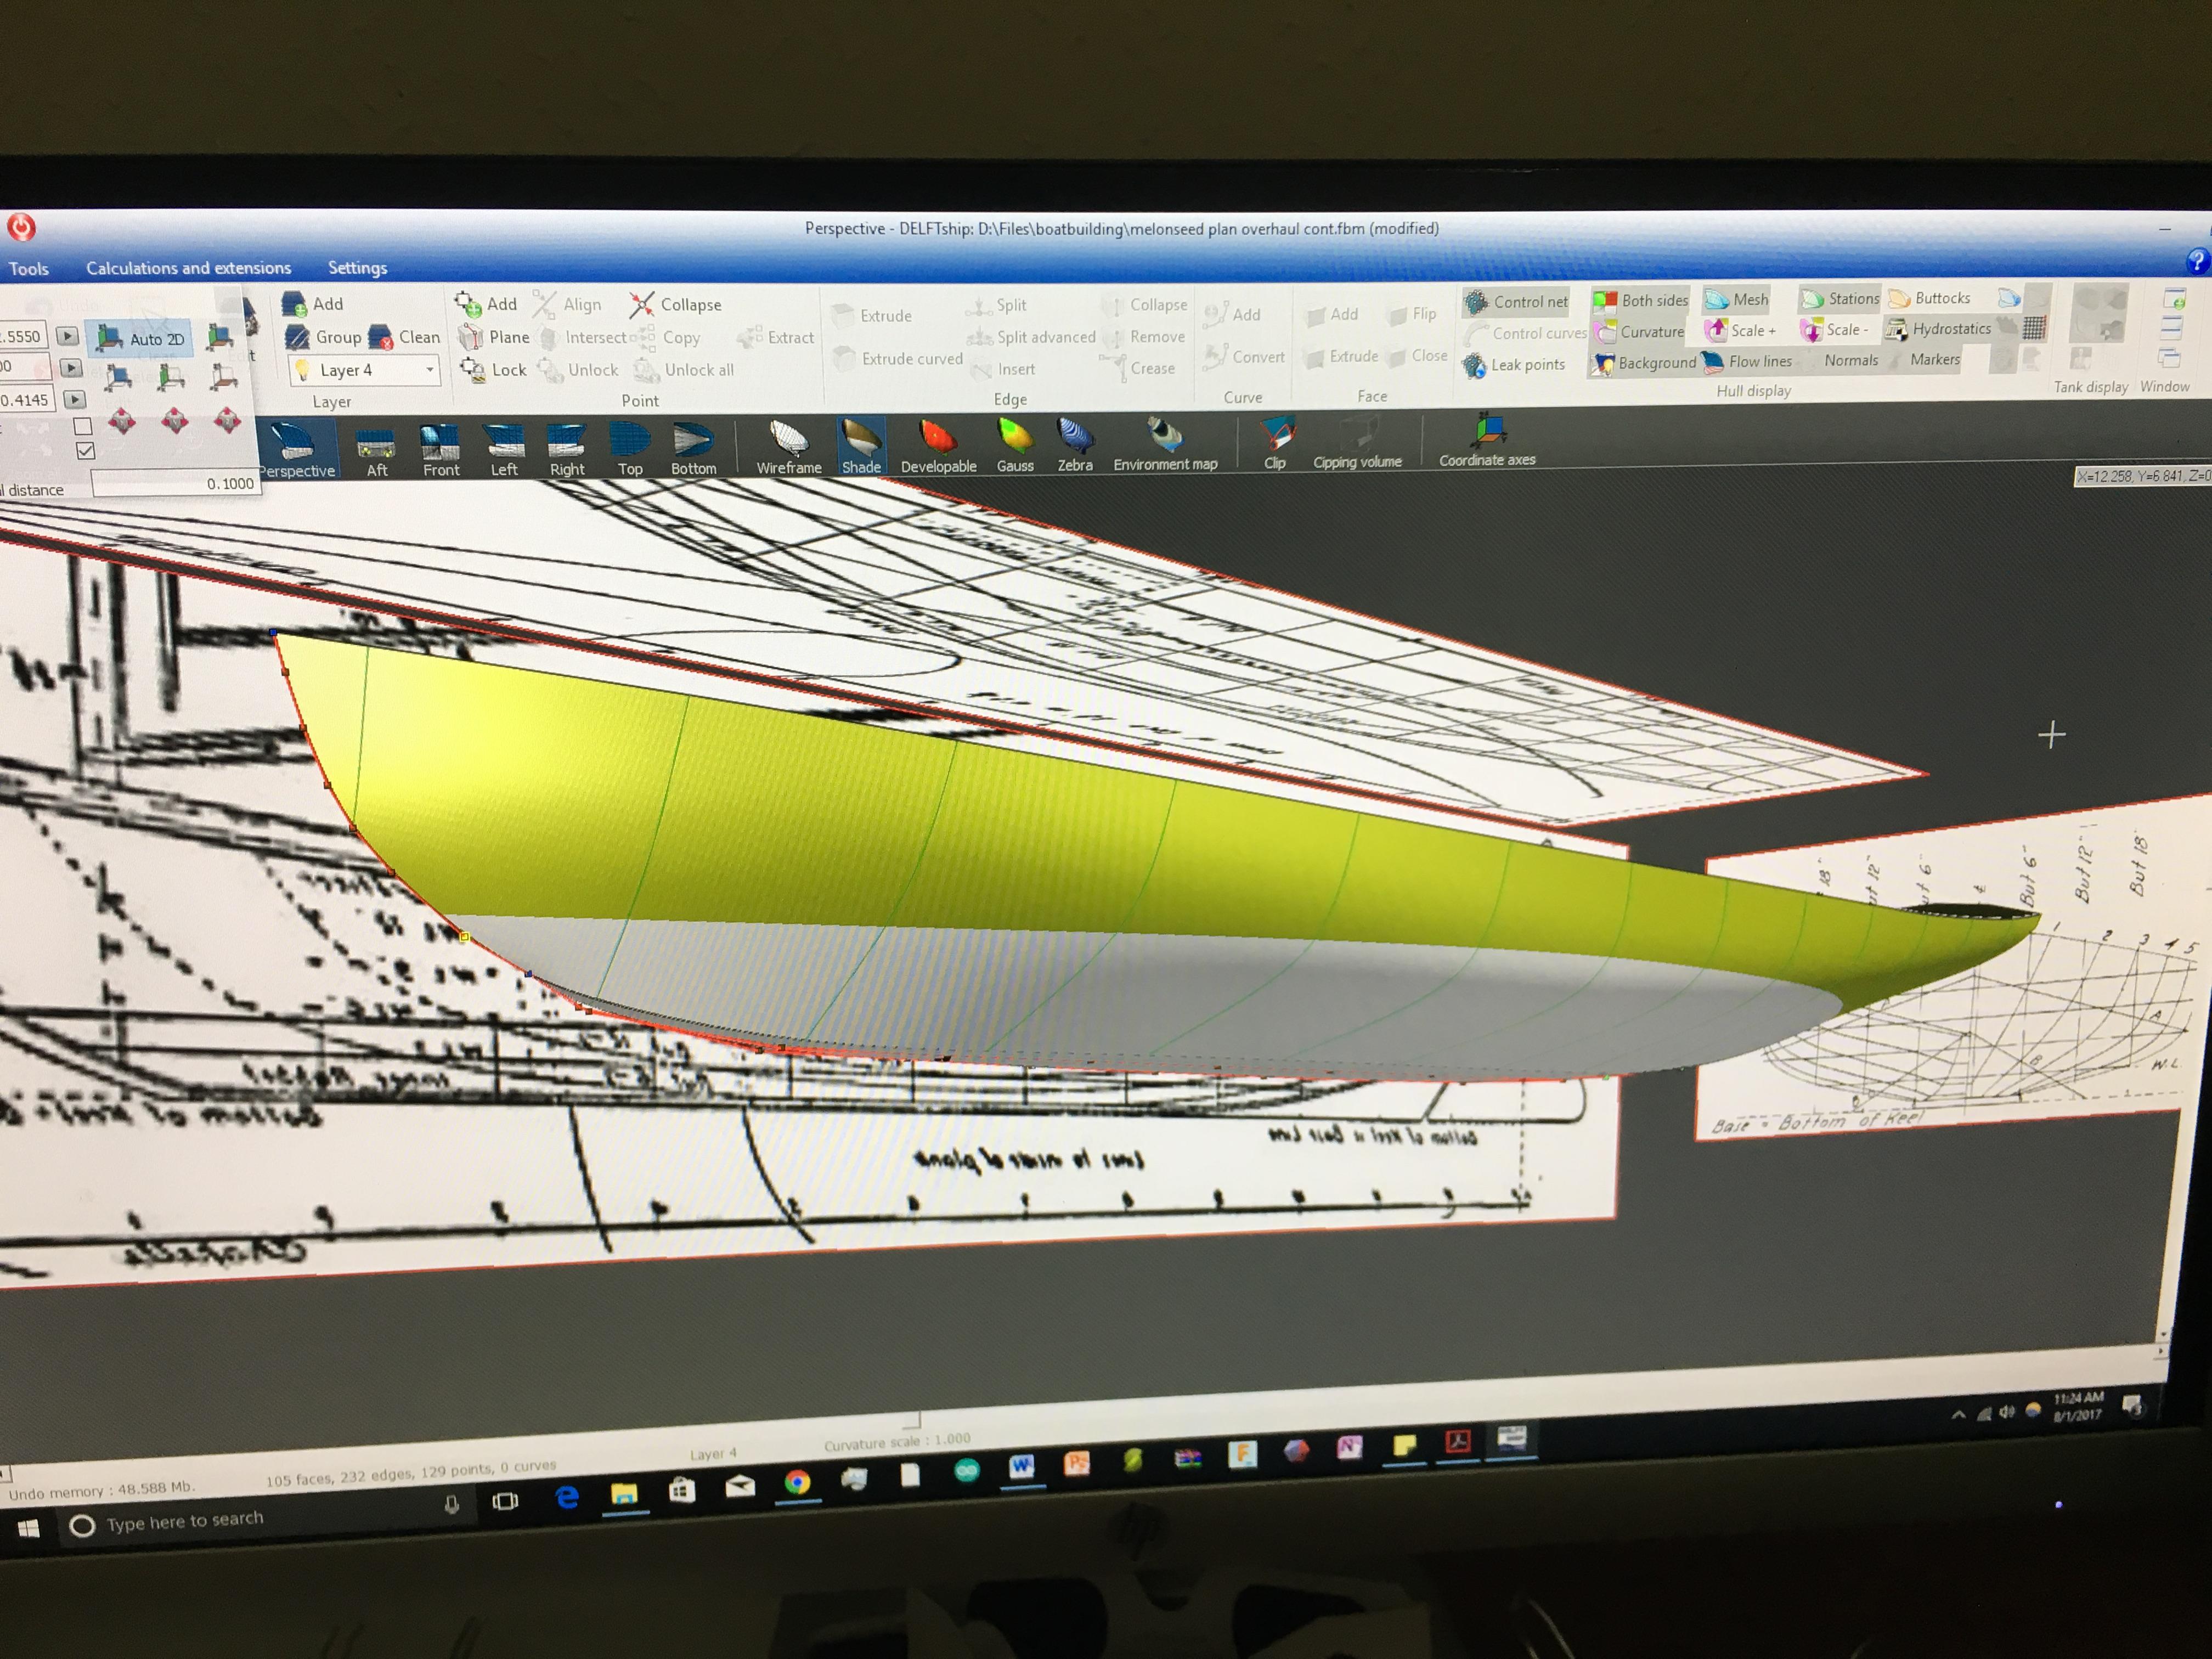Switch to the Left view
Image resolution: width=2212 pixels, height=1659 pixels.
pos(504,450)
